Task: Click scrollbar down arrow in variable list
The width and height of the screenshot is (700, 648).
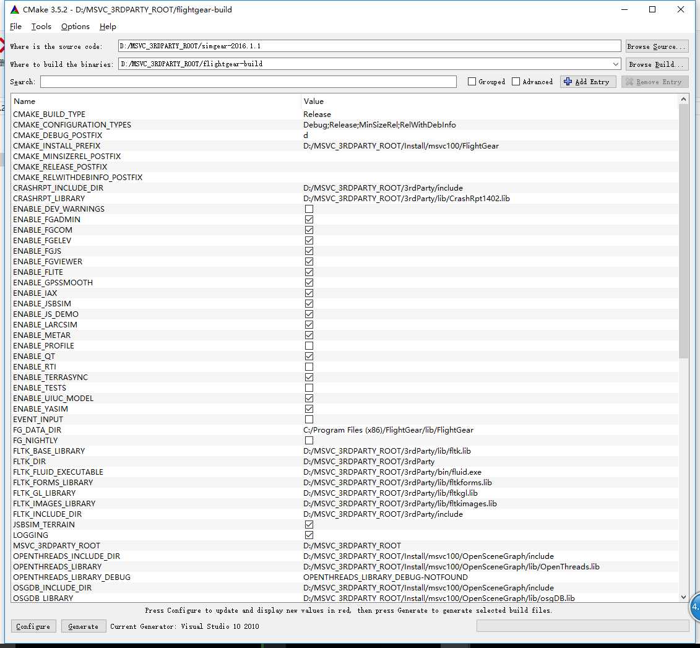Action: (683, 597)
